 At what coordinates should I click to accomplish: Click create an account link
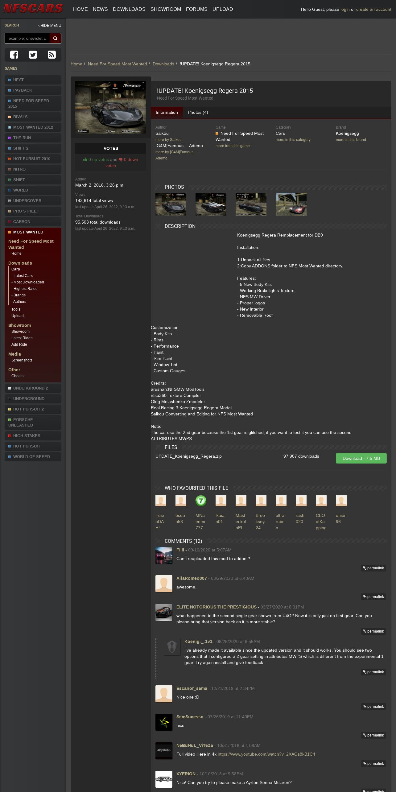(373, 9)
